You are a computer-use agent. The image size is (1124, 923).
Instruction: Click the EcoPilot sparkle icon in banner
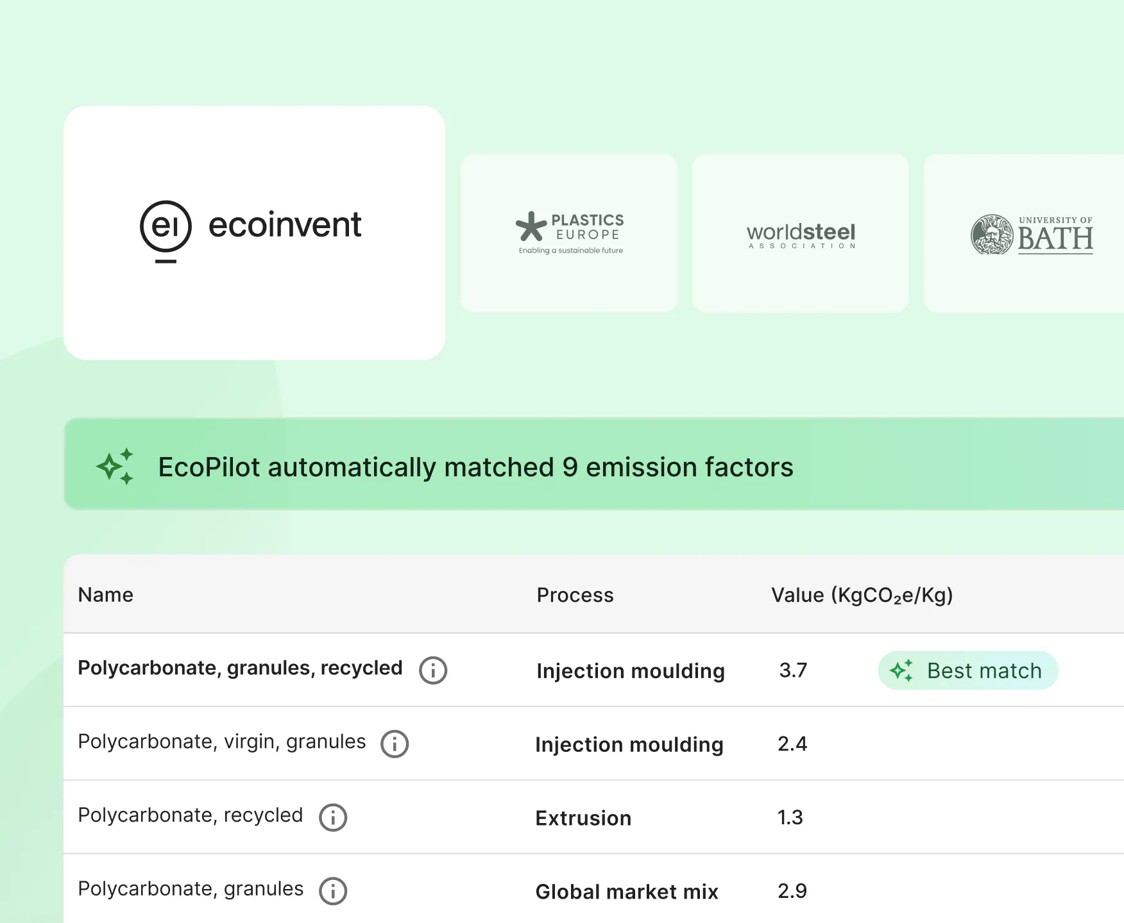pyautogui.click(x=115, y=466)
